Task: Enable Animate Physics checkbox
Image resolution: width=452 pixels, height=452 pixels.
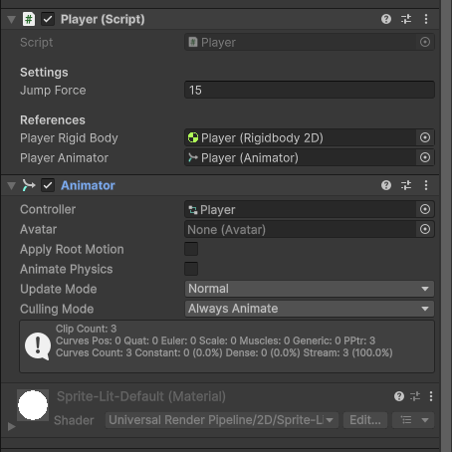Action: click(x=191, y=269)
